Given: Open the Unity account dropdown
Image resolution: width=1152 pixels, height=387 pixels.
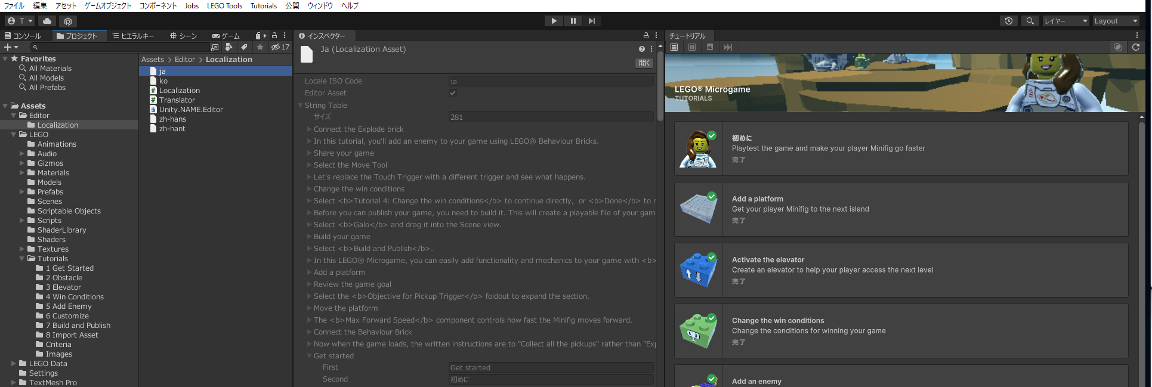Looking at the screenshot, I should pyautogui.click(x=20, y=21).
